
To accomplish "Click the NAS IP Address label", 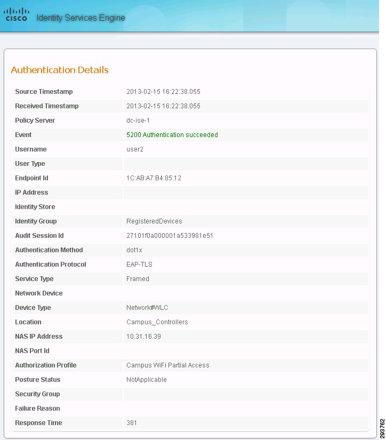I will (x=39, y=337).
